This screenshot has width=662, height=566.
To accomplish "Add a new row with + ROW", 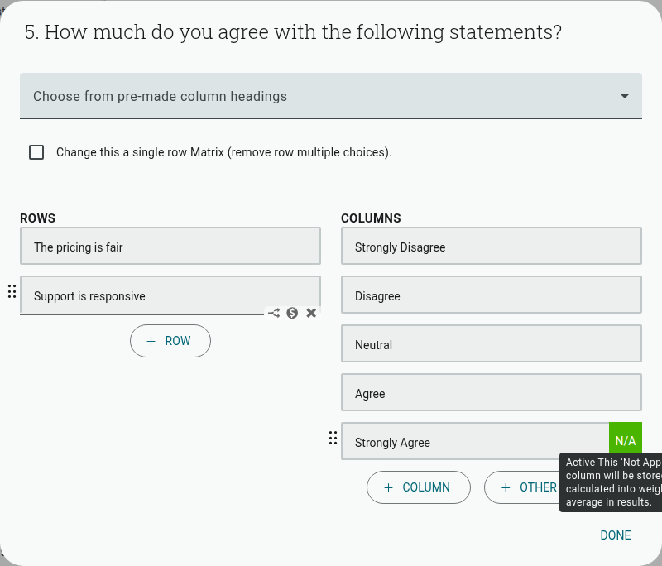I will [x=170, y=341].
